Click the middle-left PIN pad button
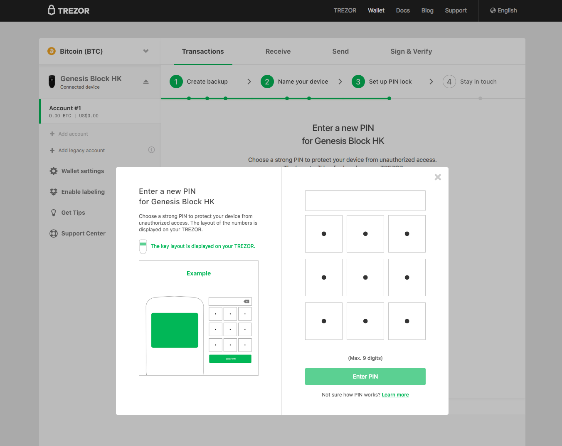 coord(324,278)
